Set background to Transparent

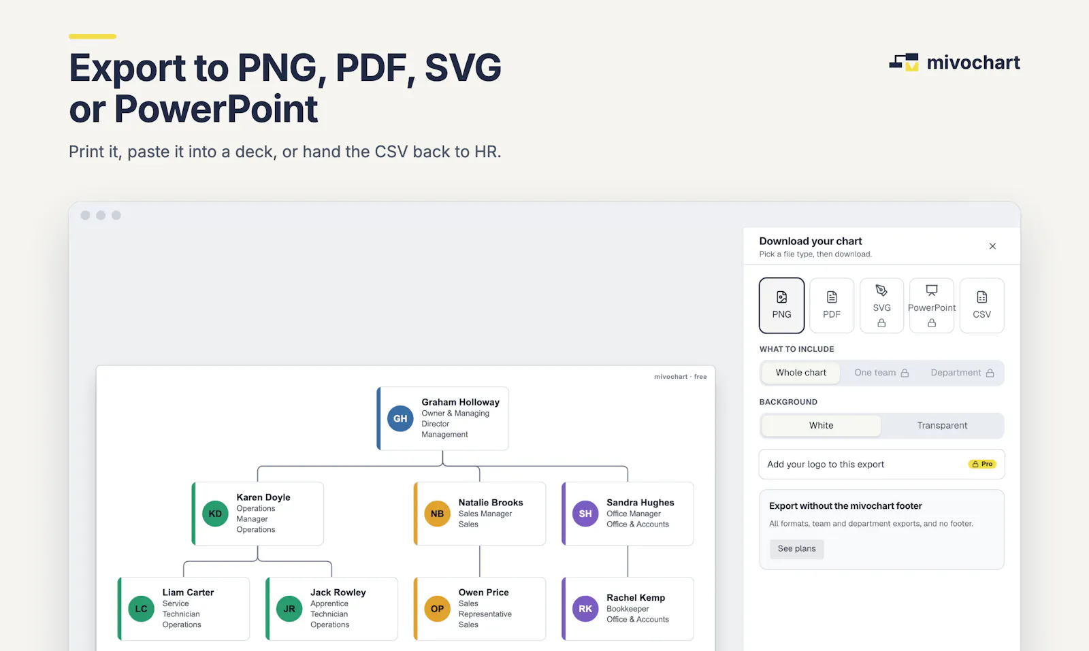942,426
